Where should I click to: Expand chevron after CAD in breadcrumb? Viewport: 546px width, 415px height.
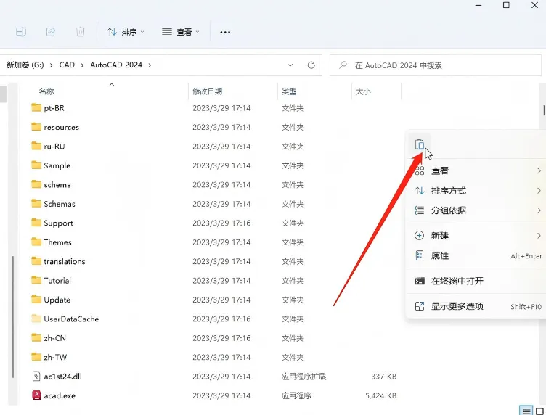click(x=82, y=65)
